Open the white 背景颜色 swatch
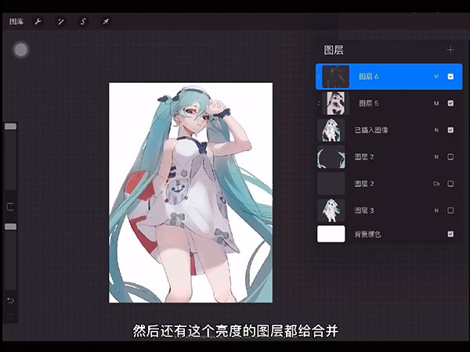Image resolution: width=470 pixels, height=352 pixels. (331, 234)
